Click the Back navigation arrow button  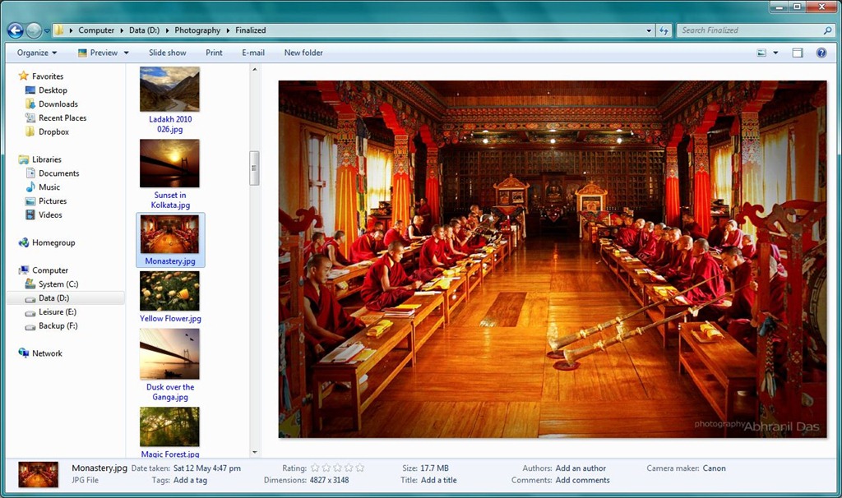tap(15, 30)
